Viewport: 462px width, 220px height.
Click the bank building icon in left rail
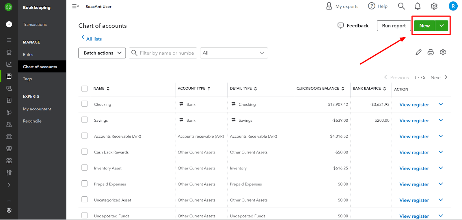9,136
